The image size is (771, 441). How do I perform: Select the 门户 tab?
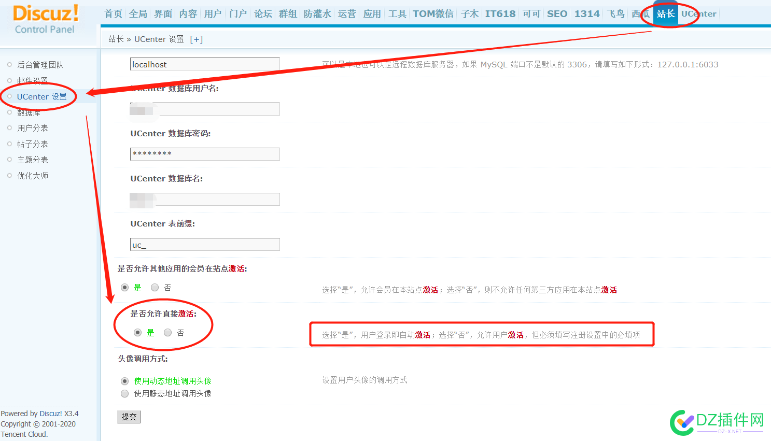(x=238, y=14)
